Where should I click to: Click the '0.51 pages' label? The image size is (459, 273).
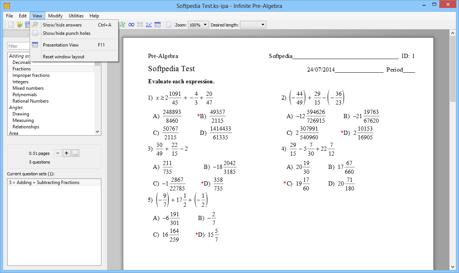click(39, 153)
